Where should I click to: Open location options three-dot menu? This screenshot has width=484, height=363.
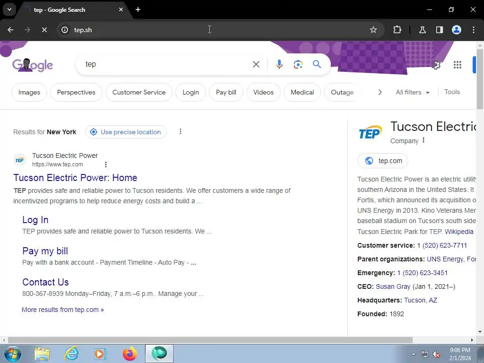(x=180, y=132)
